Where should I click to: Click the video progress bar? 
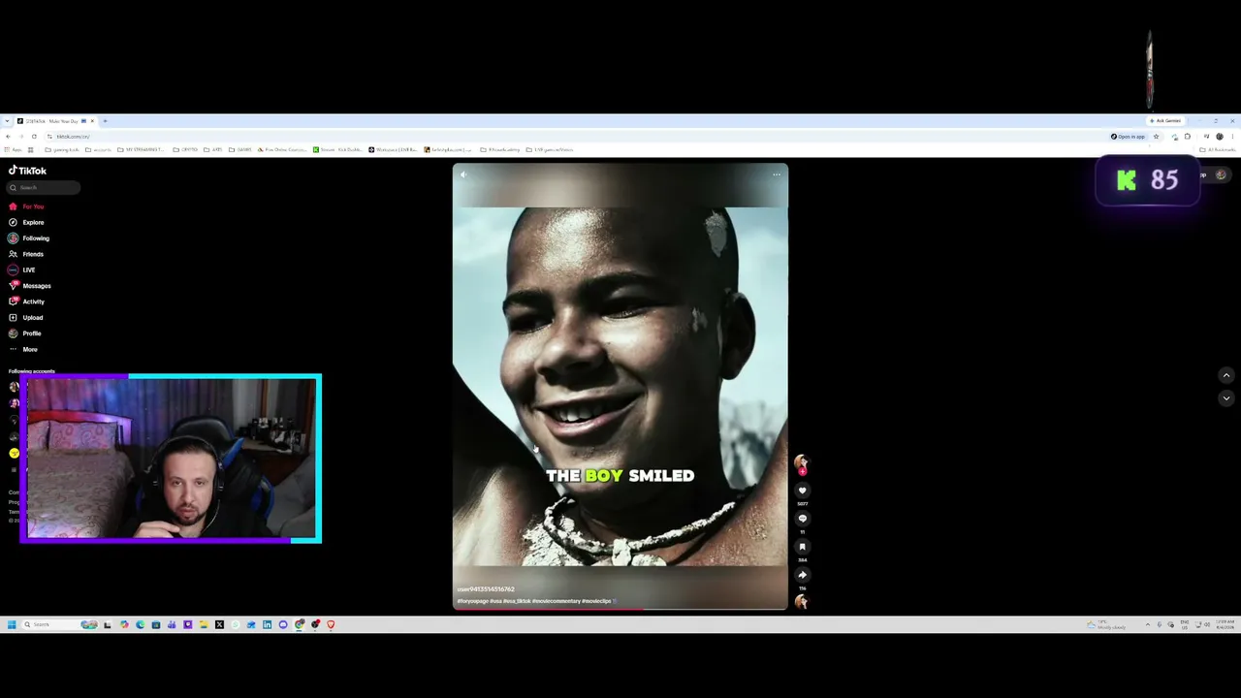[x=620, y=609]
